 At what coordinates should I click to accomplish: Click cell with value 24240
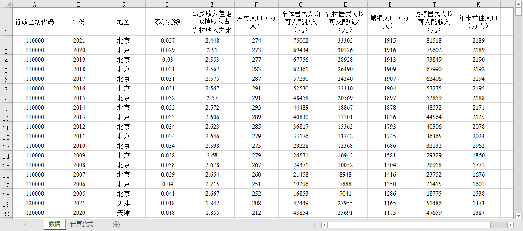(345, 79)
